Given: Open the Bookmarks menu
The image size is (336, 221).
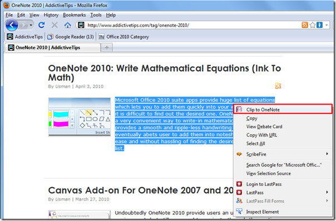Looking at the screenshot, I should tap(74, 15).
